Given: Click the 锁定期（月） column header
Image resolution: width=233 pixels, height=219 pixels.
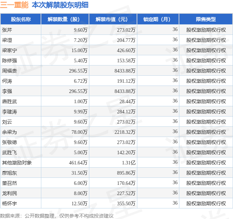Looking at the screenshot, I should pyautogui.click(x=158, y=19).
